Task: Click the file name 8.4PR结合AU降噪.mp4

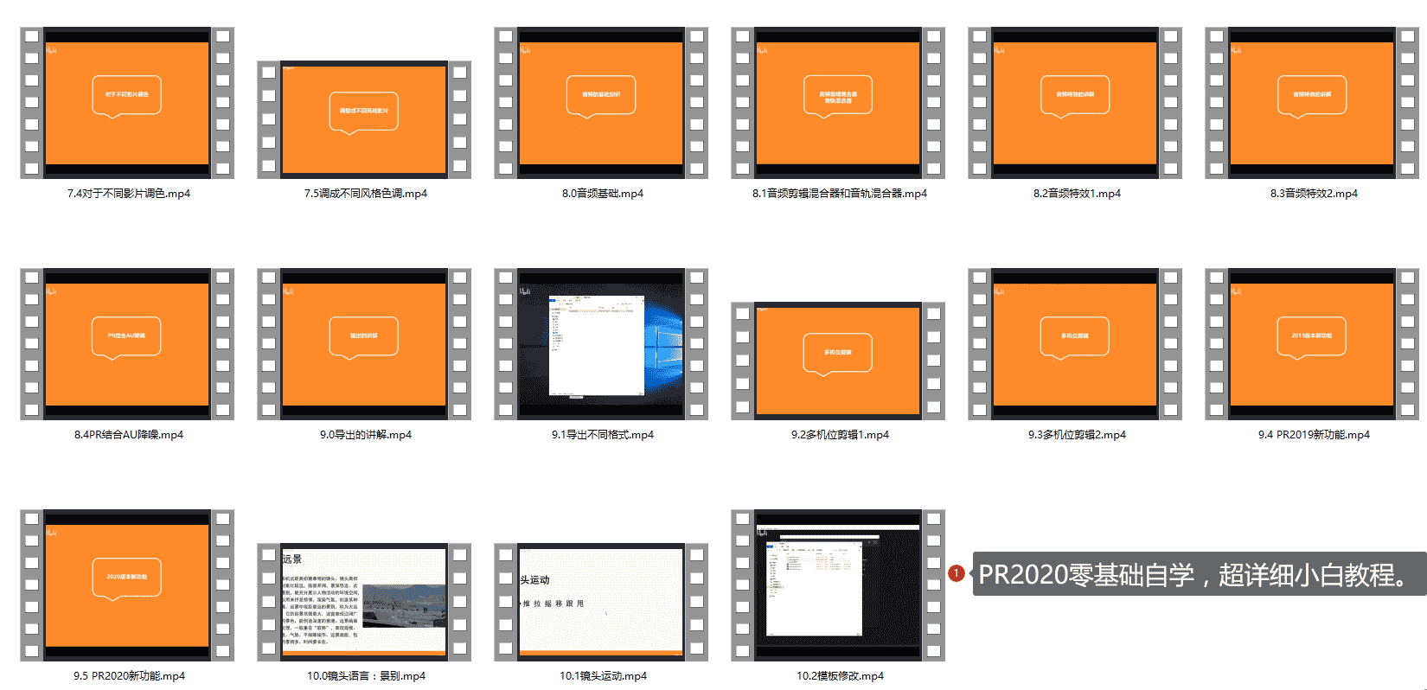Action: [129, 435]
